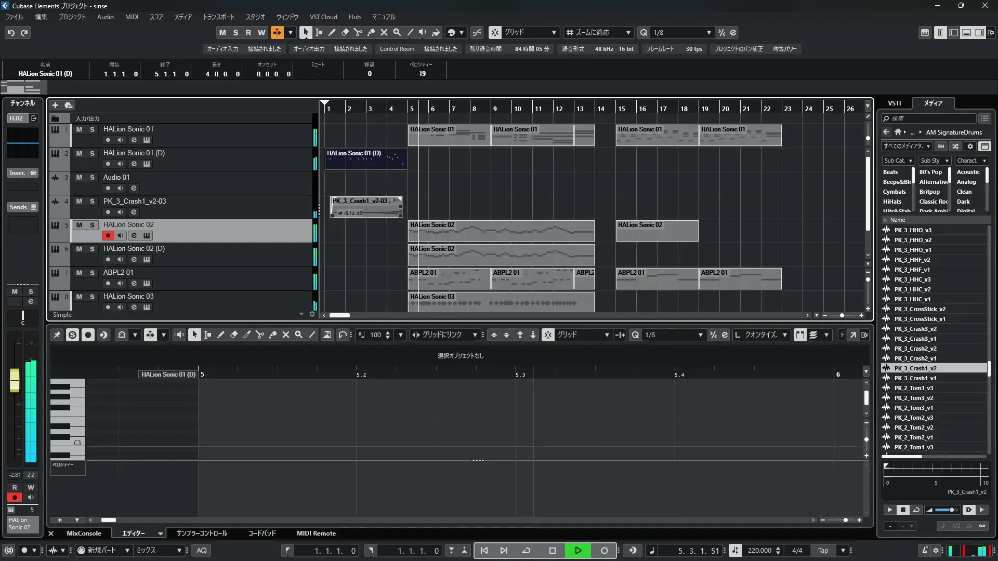Expand the Sub Cat. filter dropdown
This screenshot has width=998, height=561.
click(898, 161)
